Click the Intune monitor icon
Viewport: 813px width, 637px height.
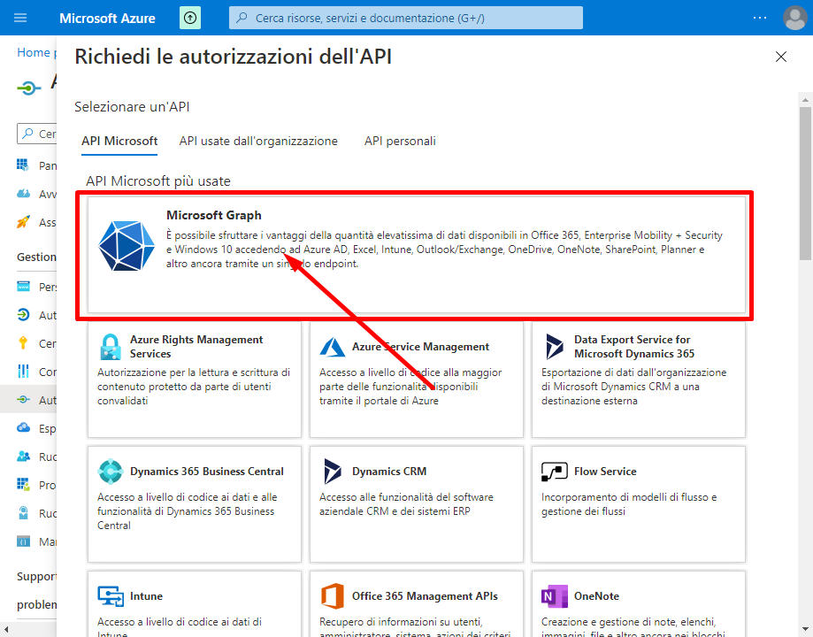(x=111, y=596)
